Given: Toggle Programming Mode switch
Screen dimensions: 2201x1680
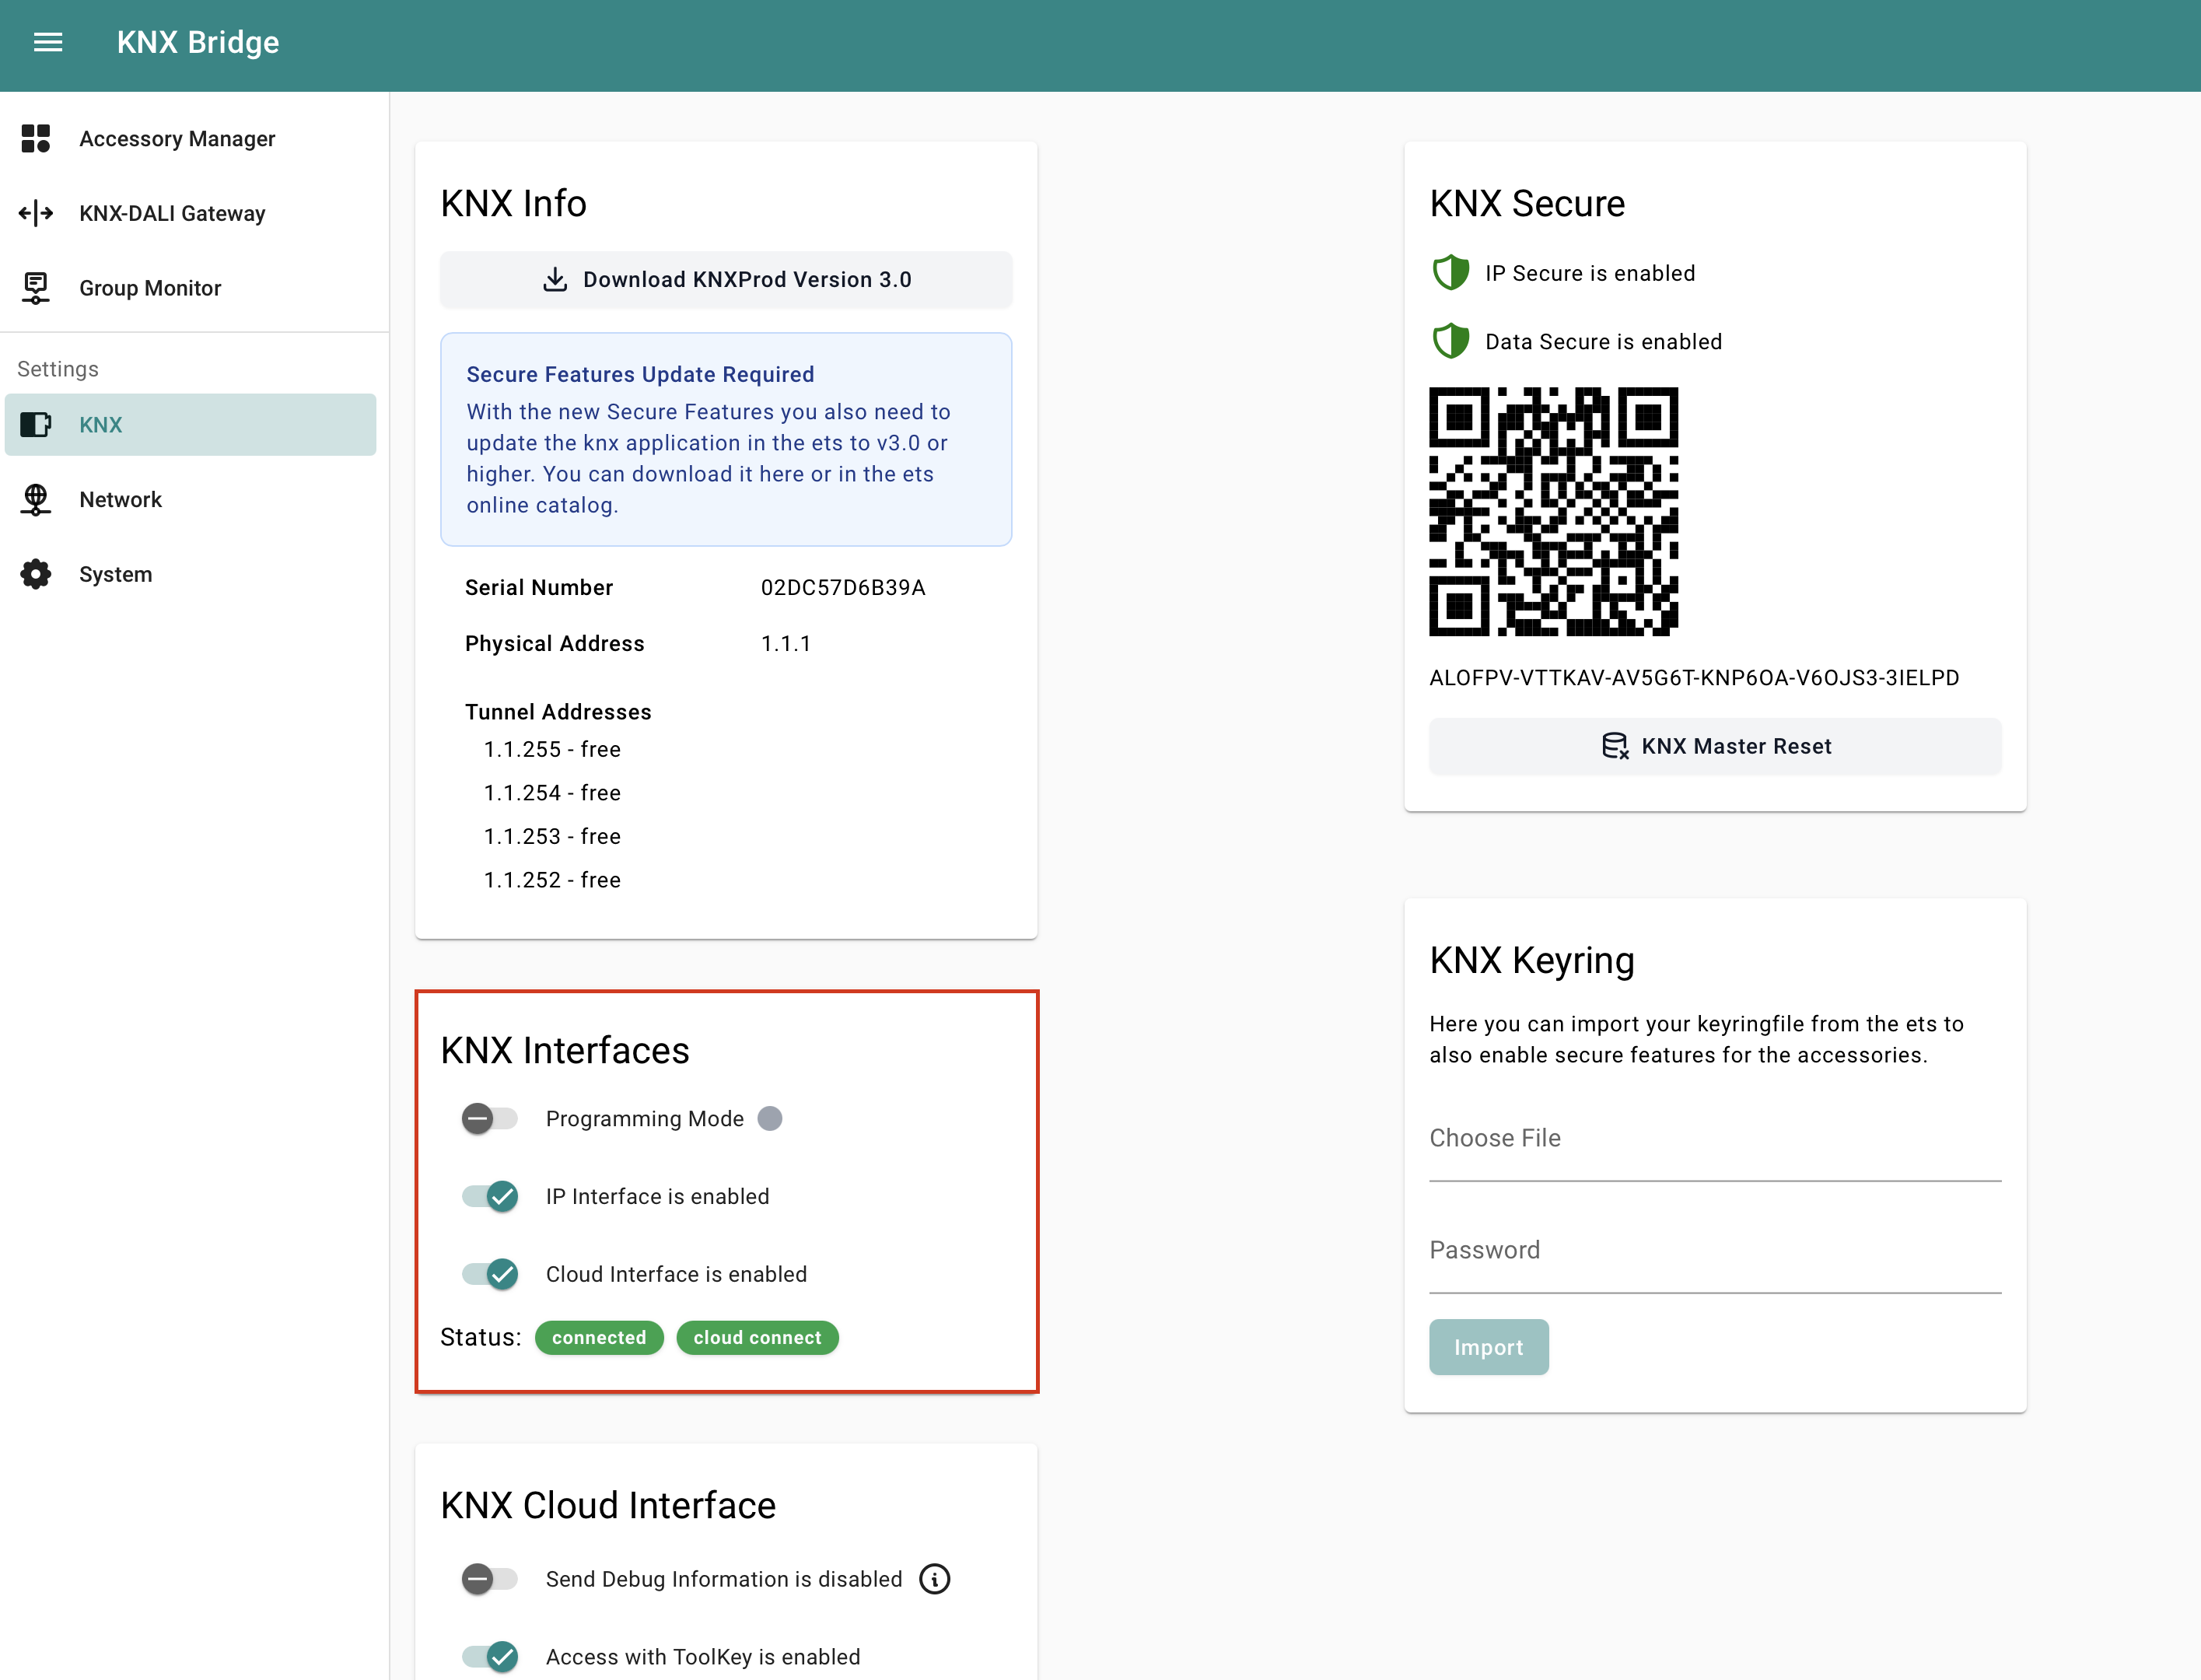Looking at the screenshot, I should coord(489,1118).
